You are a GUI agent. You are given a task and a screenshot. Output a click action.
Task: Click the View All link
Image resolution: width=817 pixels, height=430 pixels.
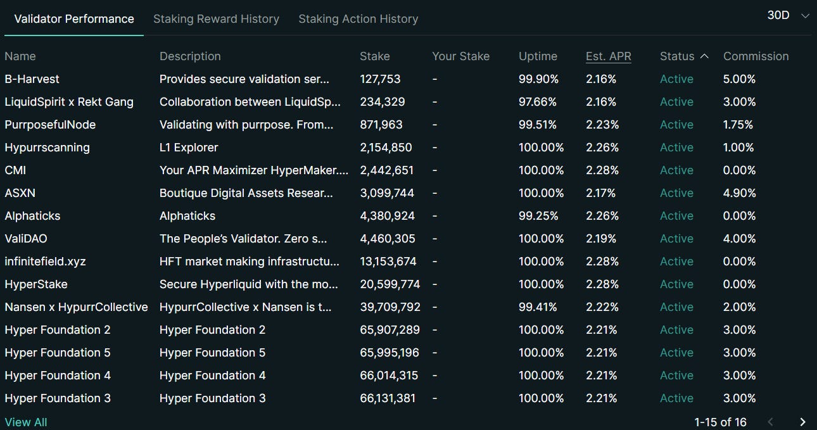coord(26,422)
